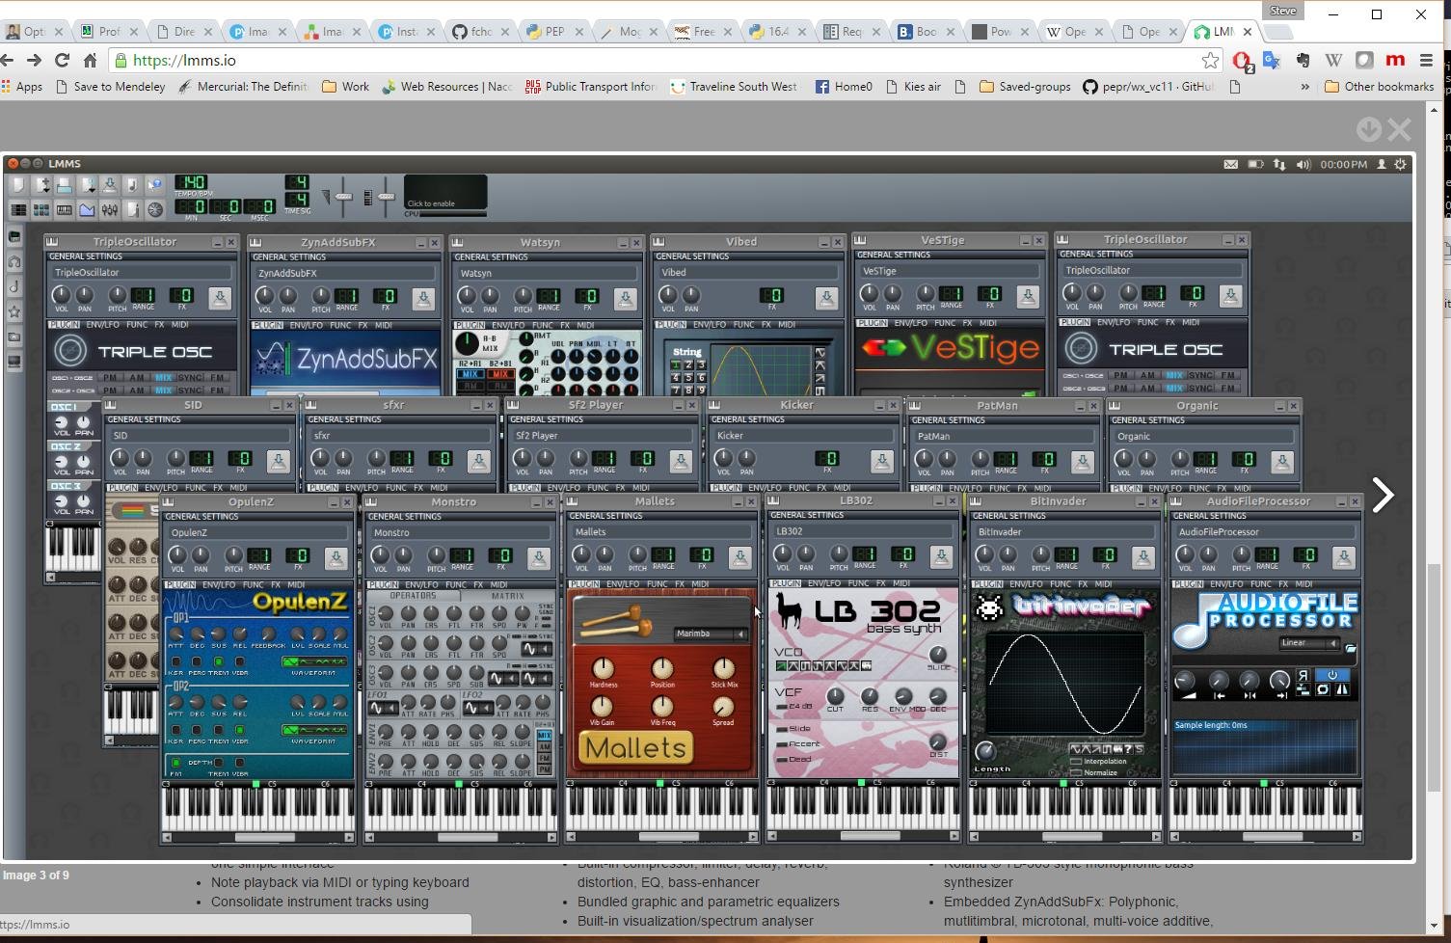Click the save preset button in OpulenZ
The width and height of the screenshot is (1451, 943).
[x=336, y=558]
